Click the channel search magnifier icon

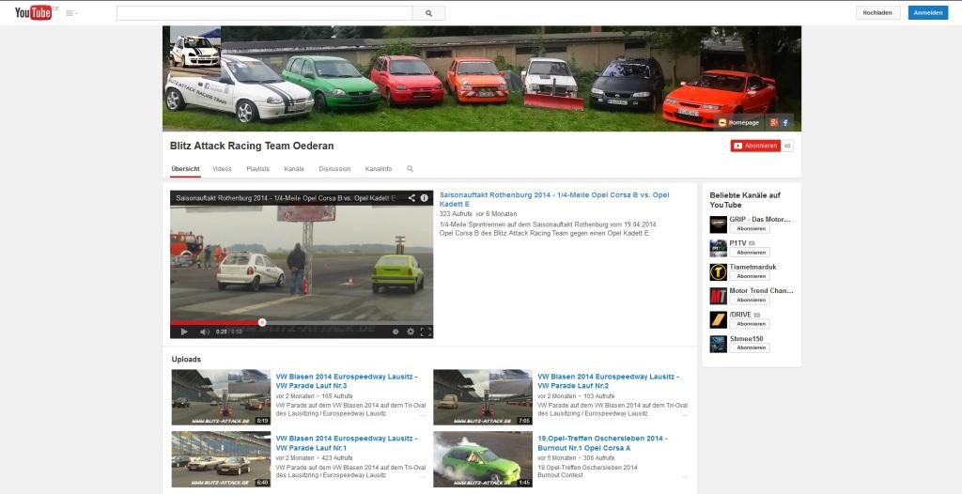click(410, 169)
